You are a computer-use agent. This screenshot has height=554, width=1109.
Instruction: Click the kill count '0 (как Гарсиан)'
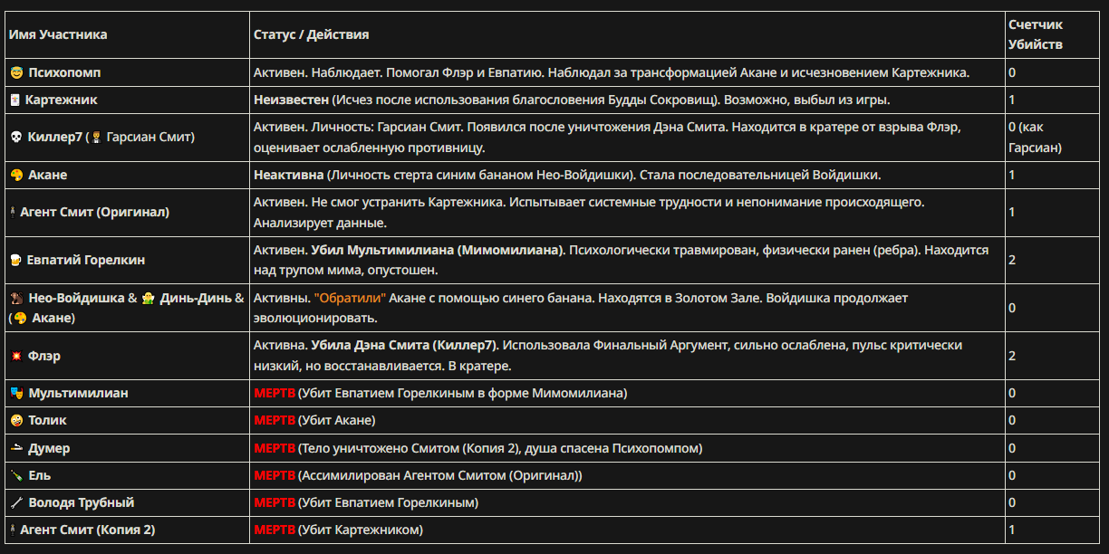pos(1036,138)
